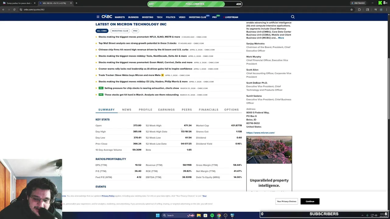390x219 pixels.
Task: Select the ALL CNBC filter pill
Action: (x=102, y=31)
